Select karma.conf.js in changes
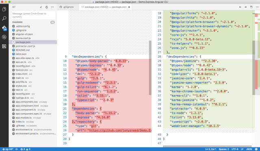Viewport: 260px width, 151px height. (x=33, y=38)
